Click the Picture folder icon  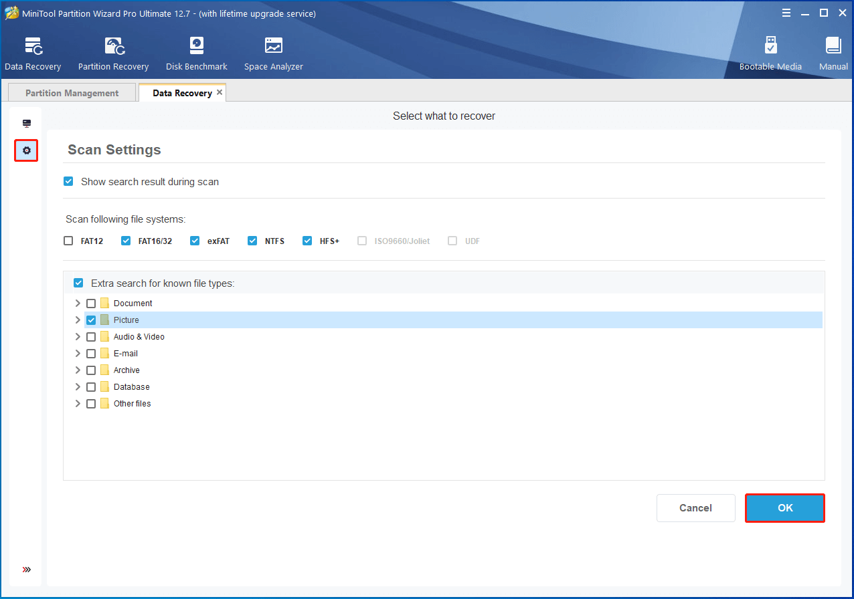(104, 320)
